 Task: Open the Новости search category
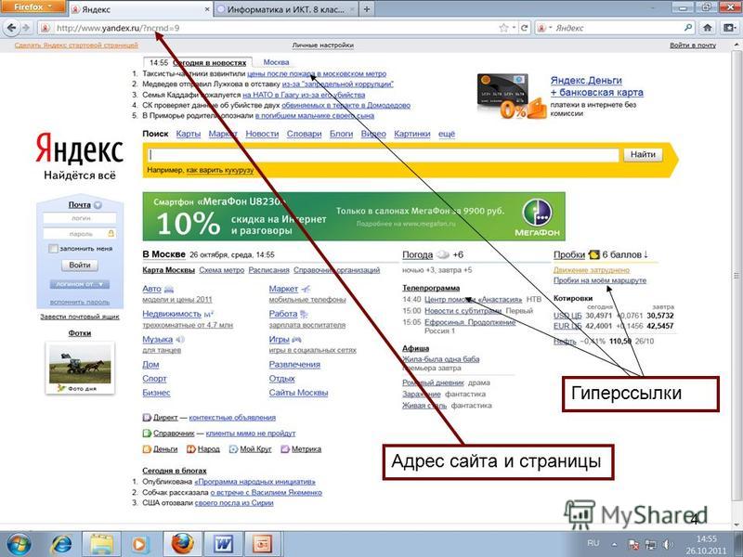click(262, 134)
